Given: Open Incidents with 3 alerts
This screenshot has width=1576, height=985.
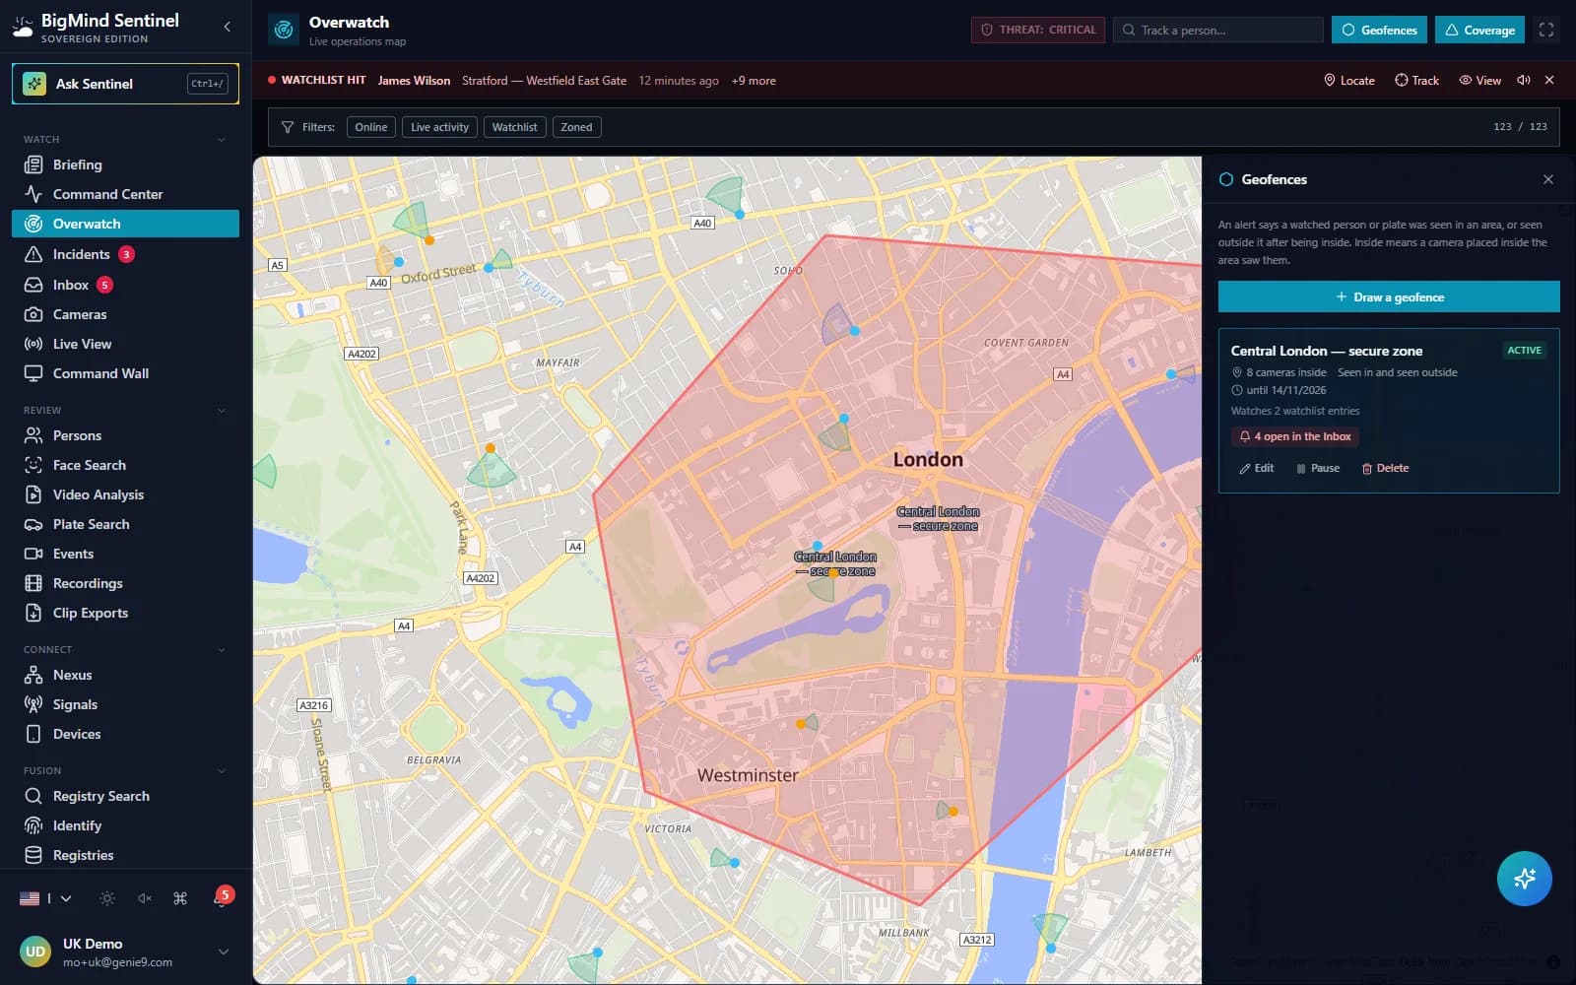Looking at the screenshot, I should (125, 254).
